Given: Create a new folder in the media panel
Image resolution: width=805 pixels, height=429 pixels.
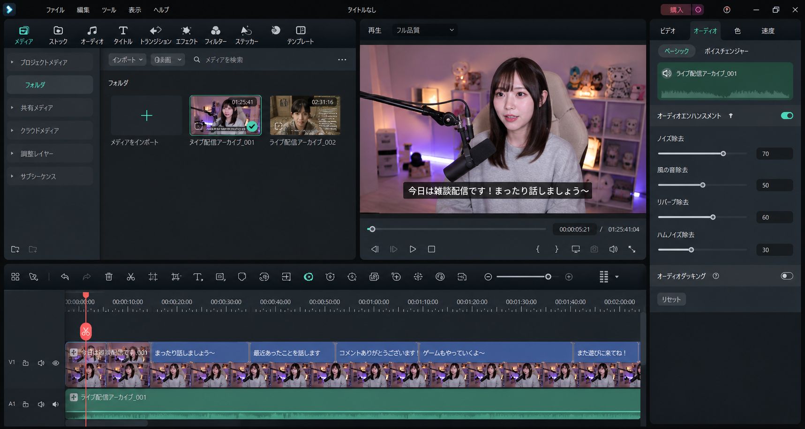Looking at the screenshot, I should (15, 249).
